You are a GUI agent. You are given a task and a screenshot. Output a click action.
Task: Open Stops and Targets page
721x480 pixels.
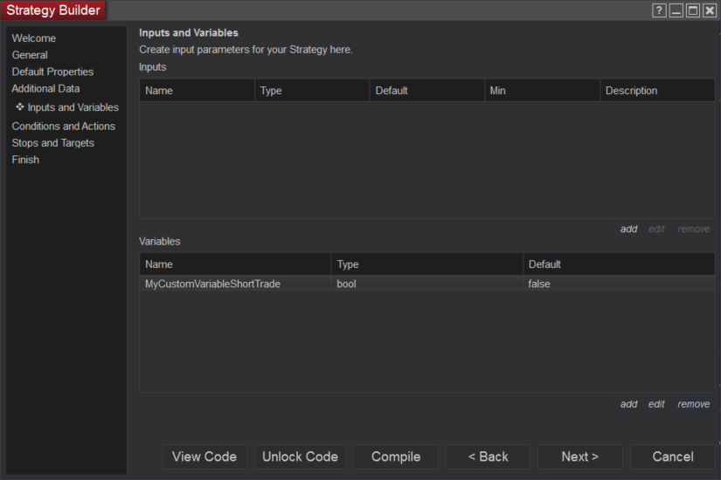[52, 143]
